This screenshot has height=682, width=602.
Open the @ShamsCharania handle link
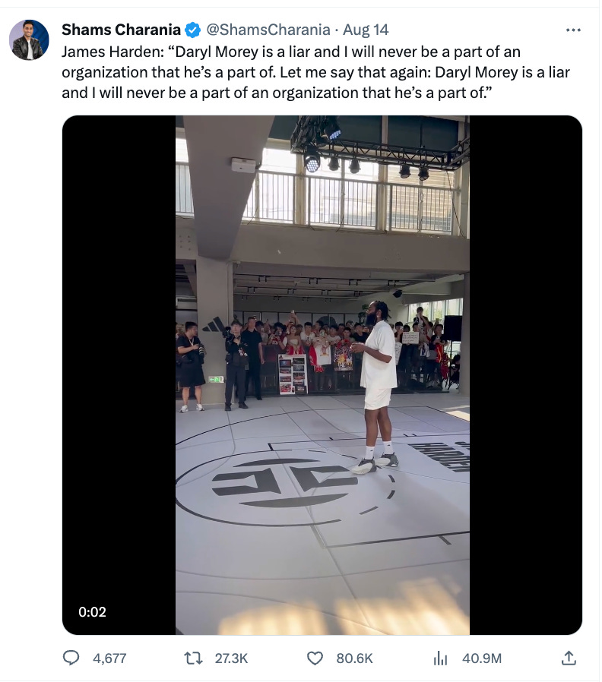[268, 30]
